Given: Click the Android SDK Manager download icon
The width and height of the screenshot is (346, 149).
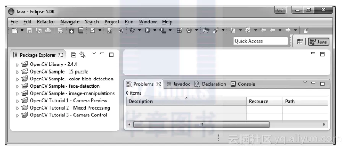Looking at the screenshot, I should [x=71, y=31].
